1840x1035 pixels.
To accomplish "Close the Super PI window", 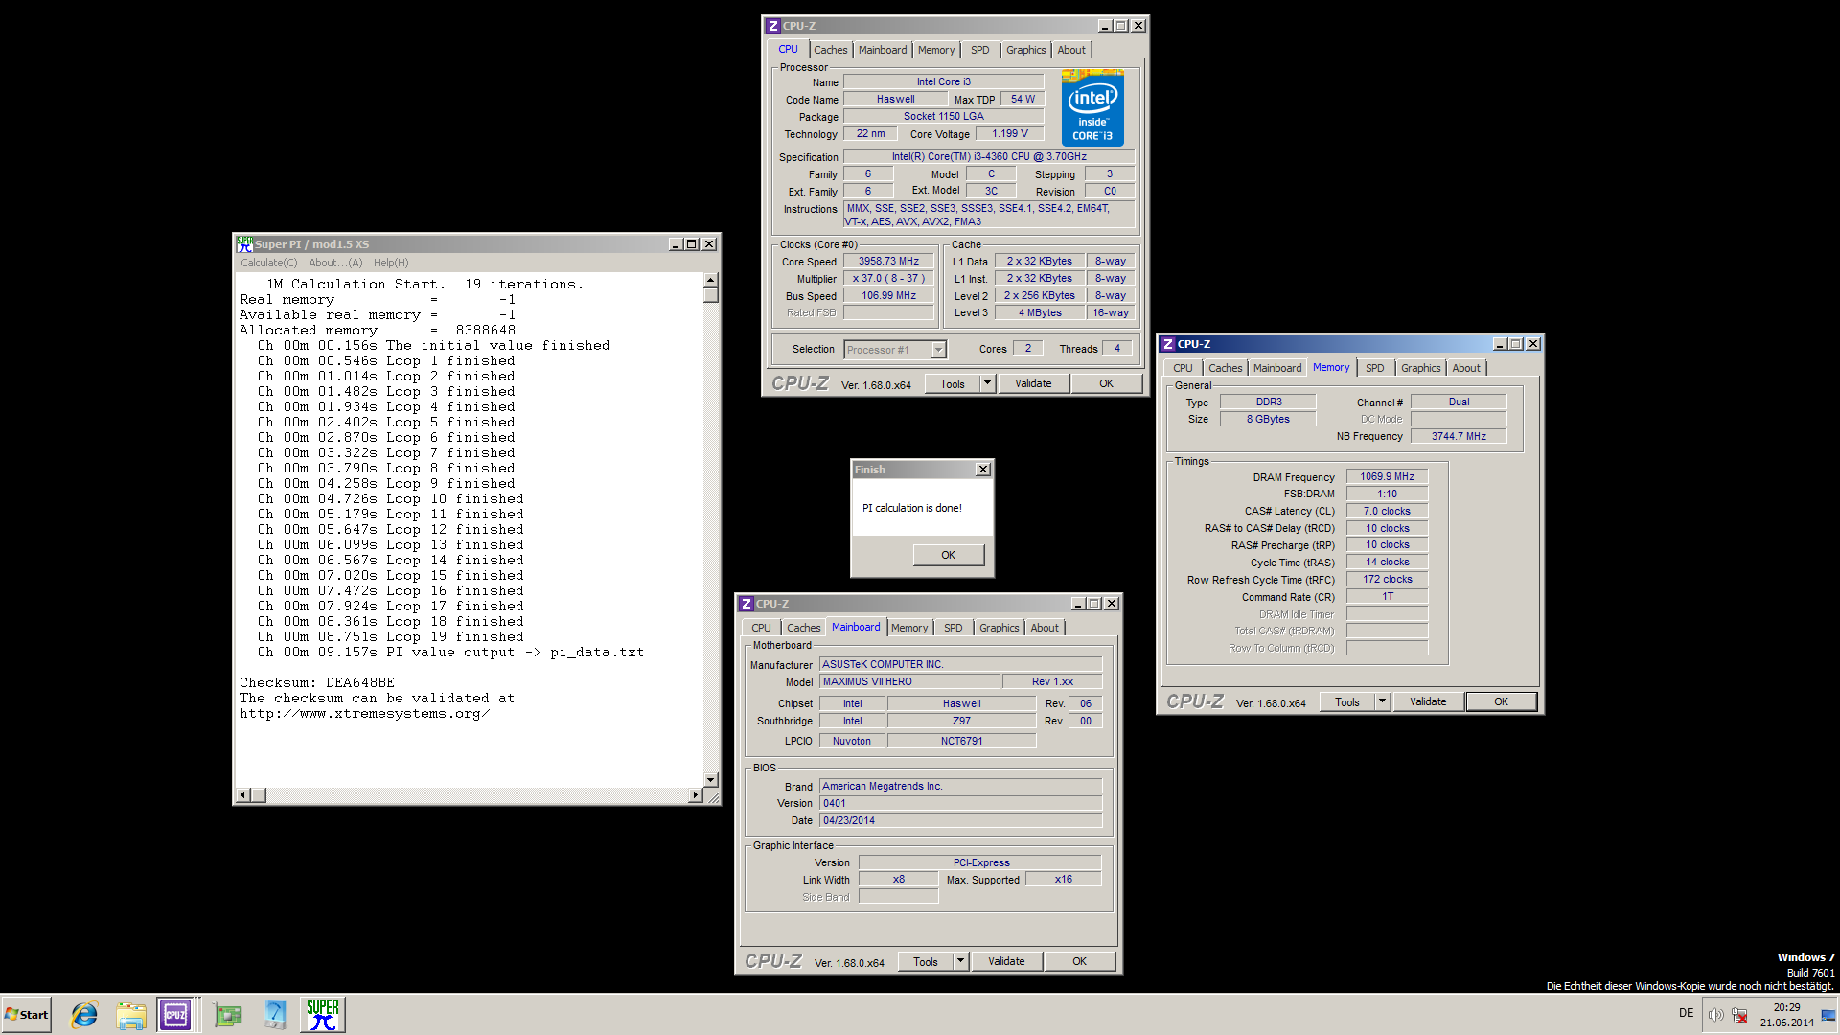I will (709, 244).
